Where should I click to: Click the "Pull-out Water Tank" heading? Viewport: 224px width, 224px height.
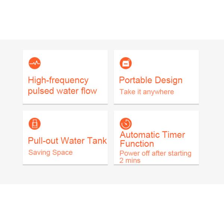tap(67, 141)
